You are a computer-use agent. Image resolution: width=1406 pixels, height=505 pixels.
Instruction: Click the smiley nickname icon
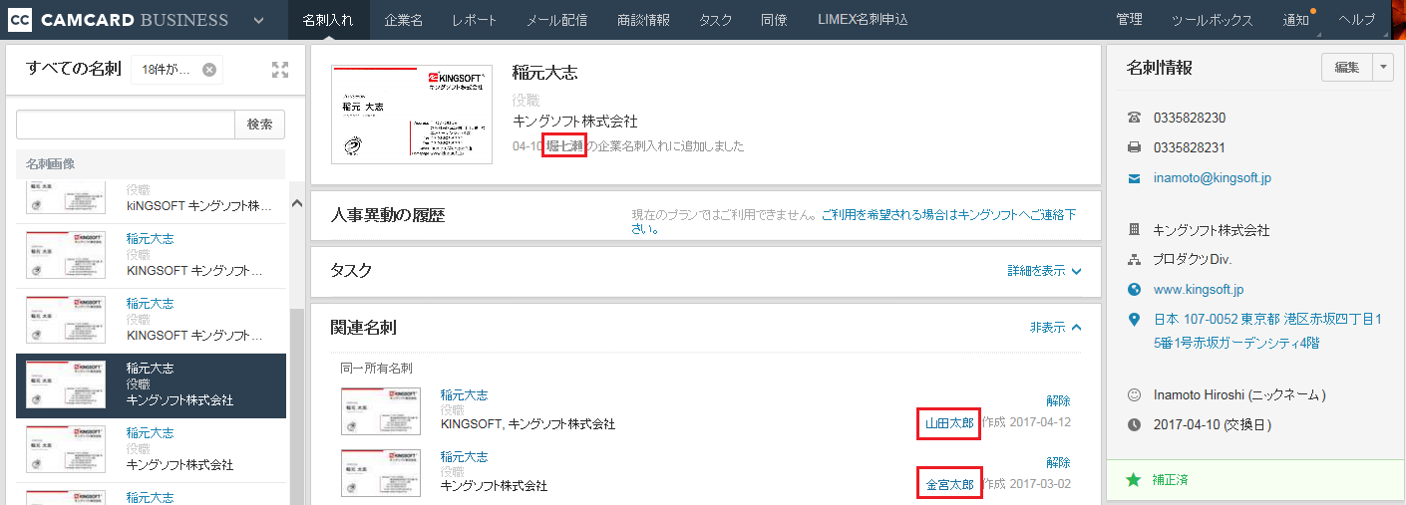pyautogui.click(x=1133, y=394)
